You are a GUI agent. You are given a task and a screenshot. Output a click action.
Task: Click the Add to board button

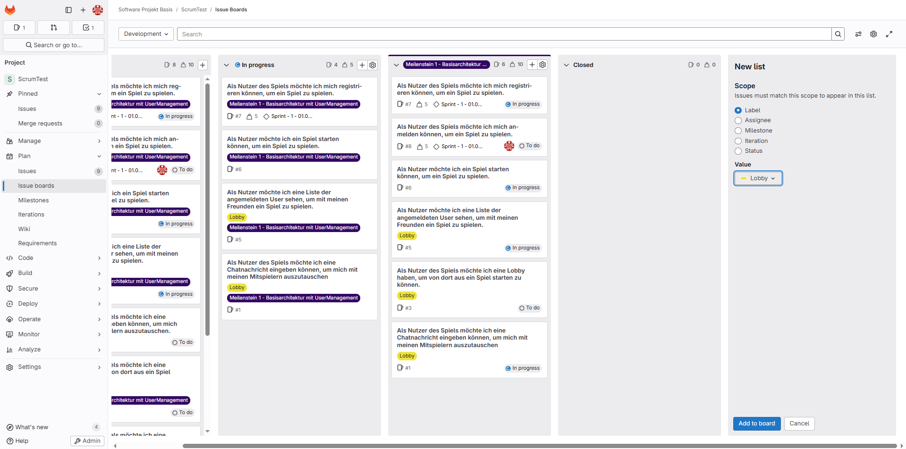pyautogui.click(x=756, y=424)
